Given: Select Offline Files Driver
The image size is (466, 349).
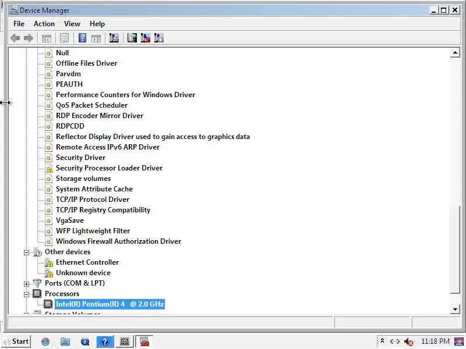Looking at the screenshot, I should coord(86,63).
